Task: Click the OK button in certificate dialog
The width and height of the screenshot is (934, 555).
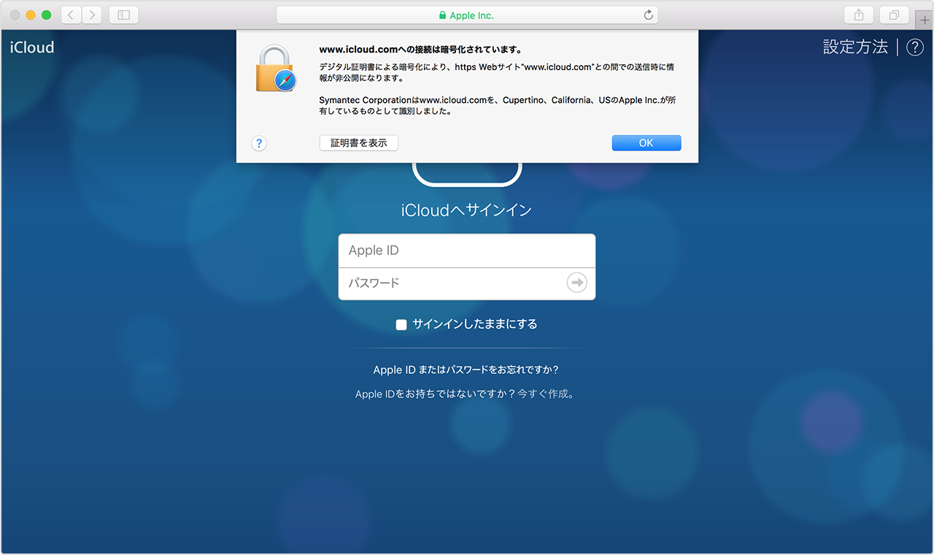Action: [646, 142]
